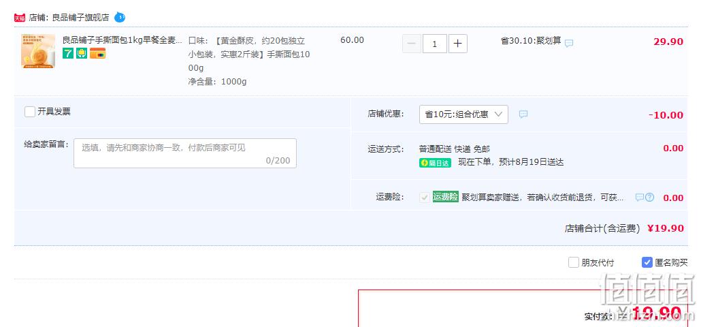Click the green 运费险 tag
Screen dimensions: 701x327
[445, 197]
